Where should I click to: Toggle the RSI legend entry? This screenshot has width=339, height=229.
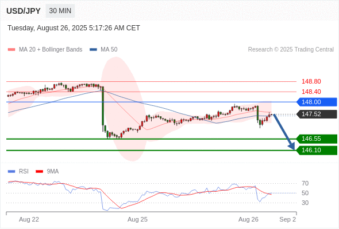click(x=18, y=172)
